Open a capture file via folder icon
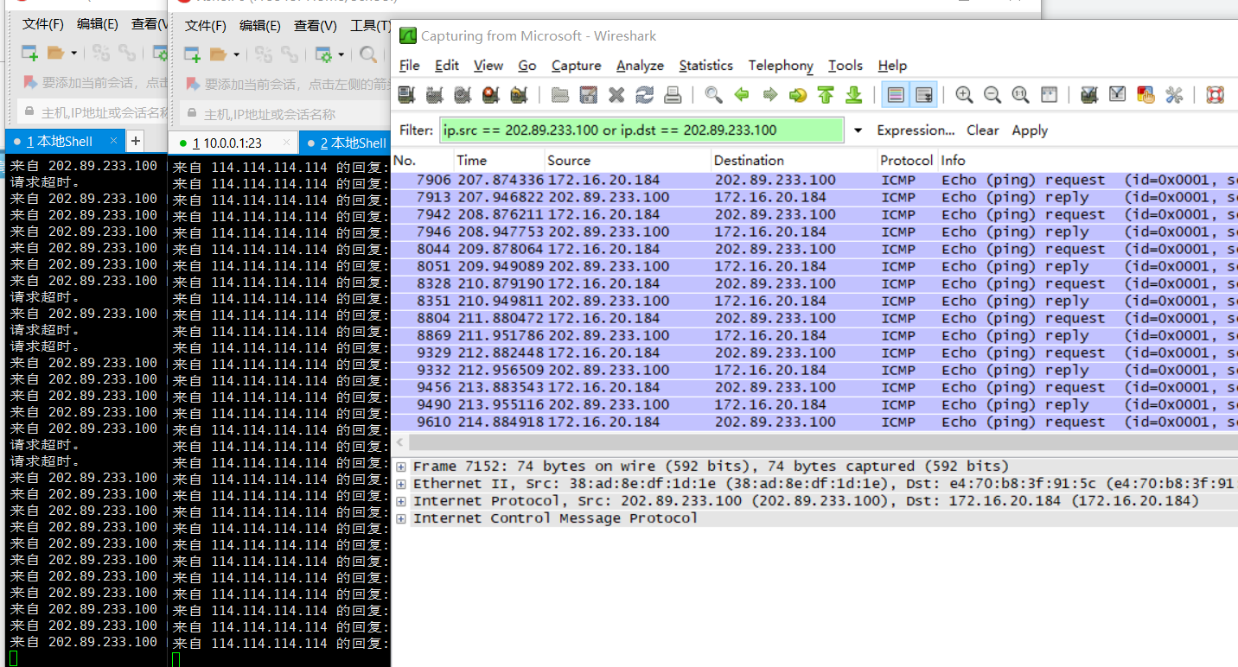The image size is (1238, 667). 559,95
